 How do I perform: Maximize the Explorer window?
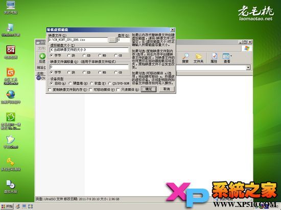click(245, 42)
